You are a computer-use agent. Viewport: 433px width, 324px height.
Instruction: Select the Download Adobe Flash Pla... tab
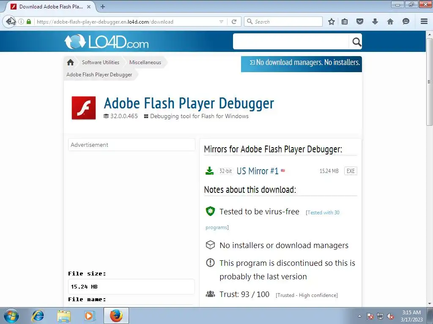click(x=51, y=7)
